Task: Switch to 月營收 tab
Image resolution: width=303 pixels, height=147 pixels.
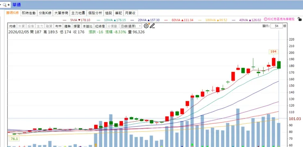Action: tap(131, 13)
